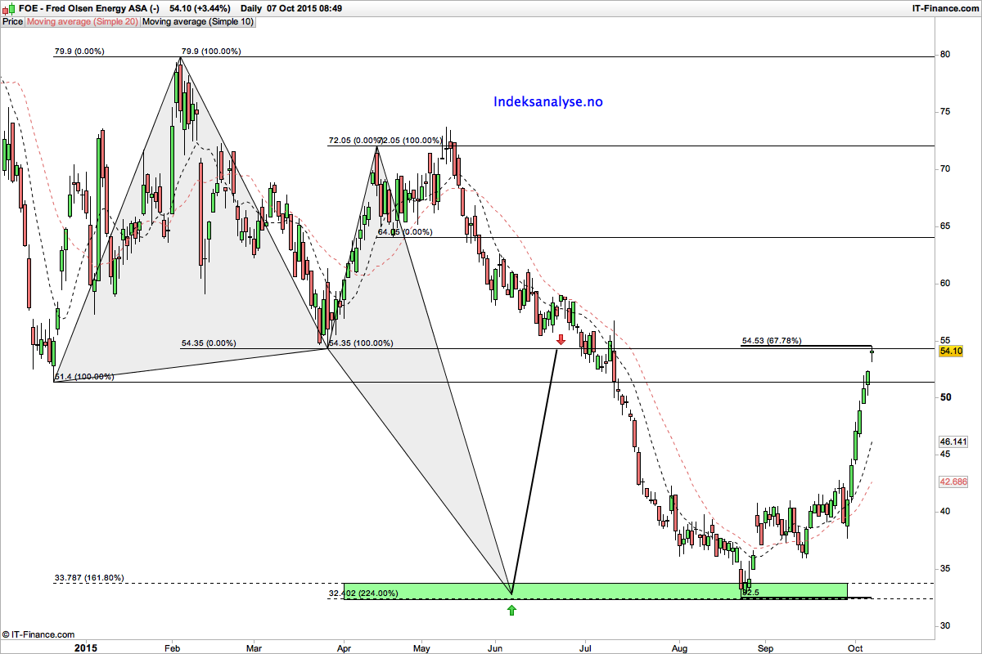
Task: Click the 75 price axis value
Action: pyautogui.click(x=944, y=112)
